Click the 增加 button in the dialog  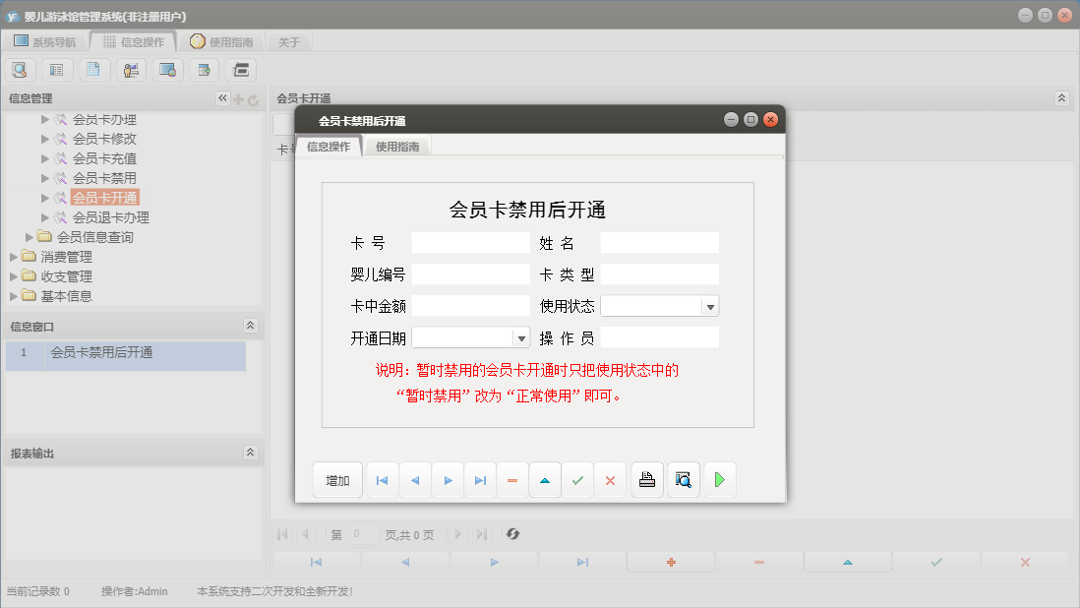(x=336, y=479)
